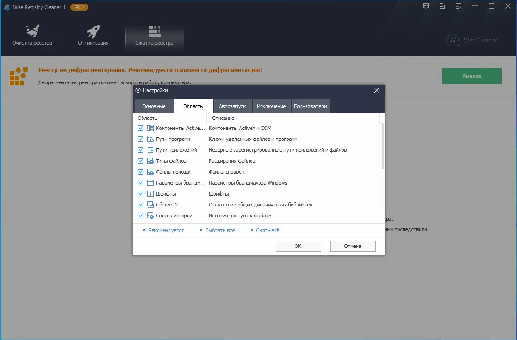
Task: Open the menu list icon in title bar
Action: pyautogui.click(x=459, y=6)
